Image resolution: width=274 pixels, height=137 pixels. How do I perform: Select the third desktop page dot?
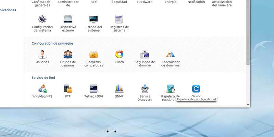(115, 131)
